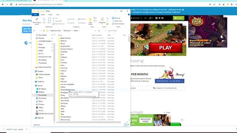Select Creative Cloud Files in navigation pane
237x133 pixels.
click(44, 67)
